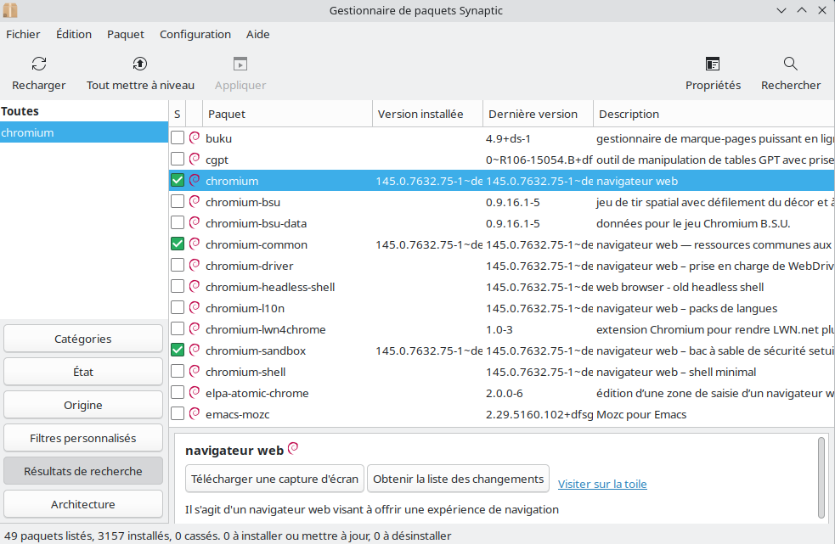Viewport: 835px width, 544px height.
Task: Click the Synaptic app icon in title bar
Action: coord(10,10)
